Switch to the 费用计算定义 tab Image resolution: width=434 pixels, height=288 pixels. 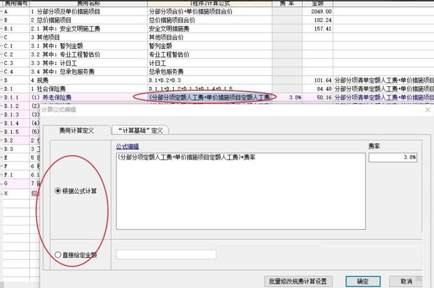point(77,130)
